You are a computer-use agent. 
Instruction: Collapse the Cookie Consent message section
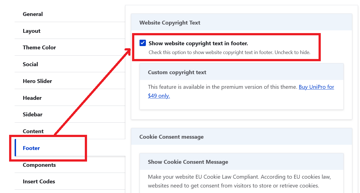[x=171, y=137]
